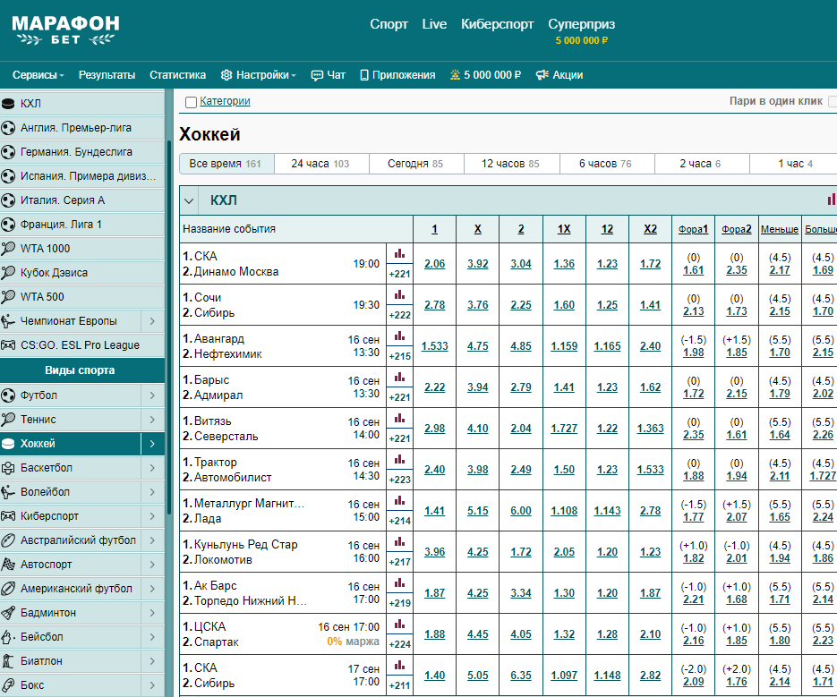
Task: Click the mobile apps phone icon
Action: pos(364,75)
